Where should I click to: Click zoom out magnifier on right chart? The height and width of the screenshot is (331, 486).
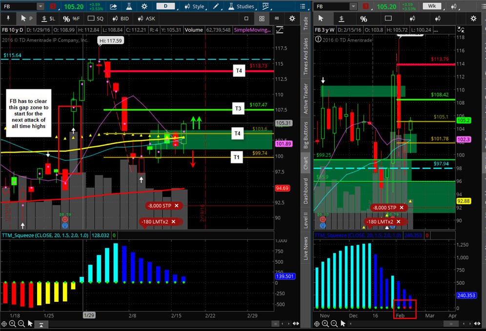pyautogui.click(x=334, y=324)
